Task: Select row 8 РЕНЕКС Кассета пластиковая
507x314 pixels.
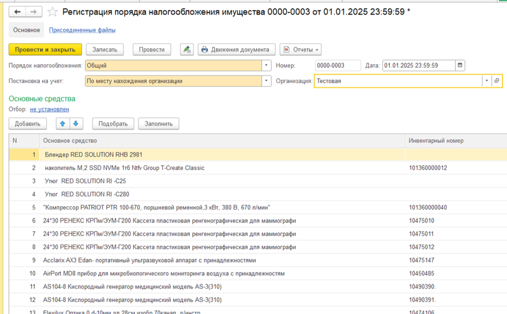Action: point(258,247)
